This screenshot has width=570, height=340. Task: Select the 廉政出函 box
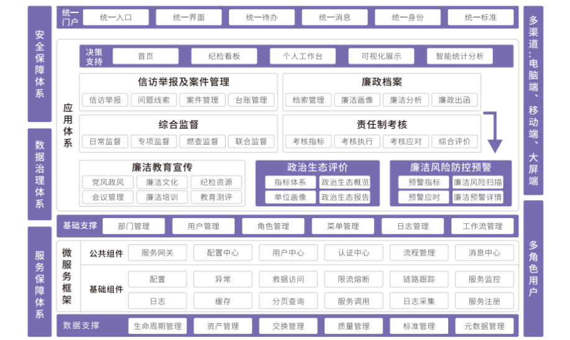[x=454, y=100]
